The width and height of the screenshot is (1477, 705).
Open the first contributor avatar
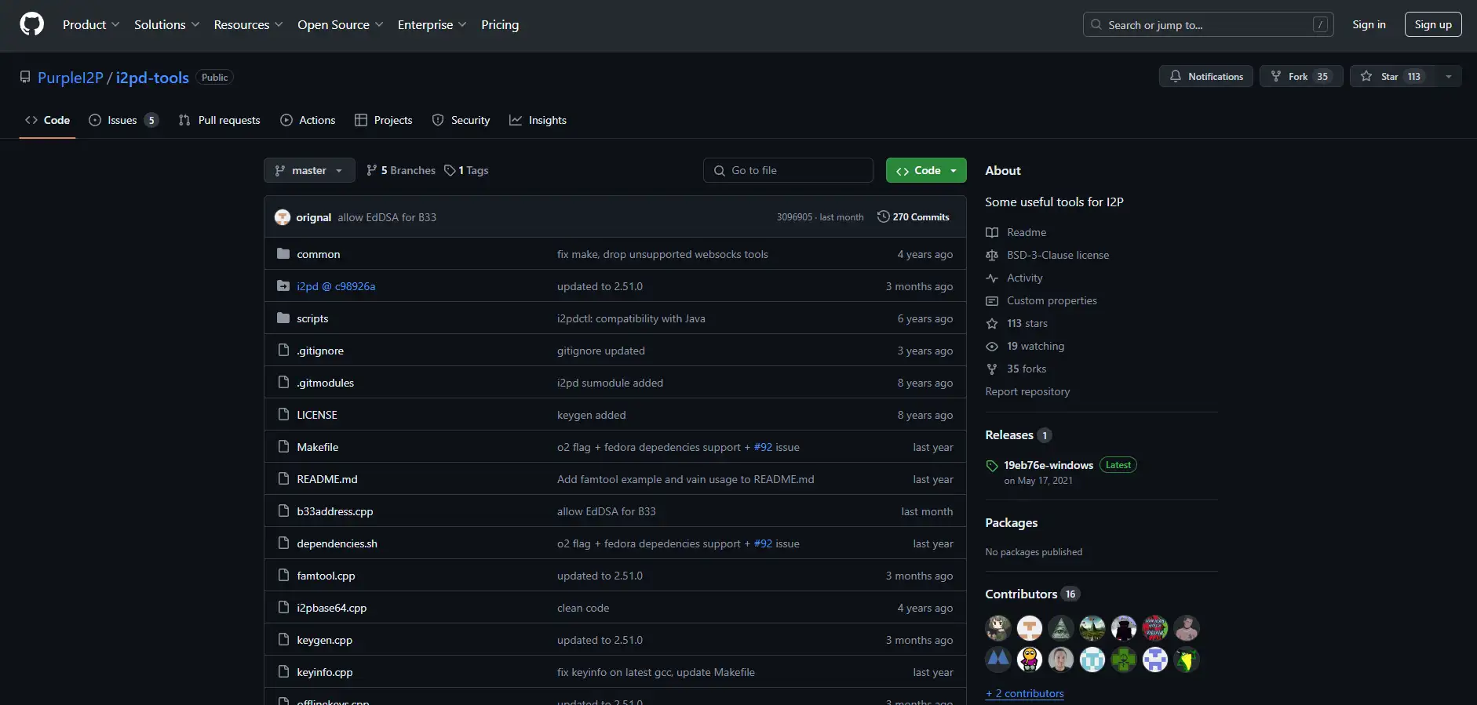[998, 628]
